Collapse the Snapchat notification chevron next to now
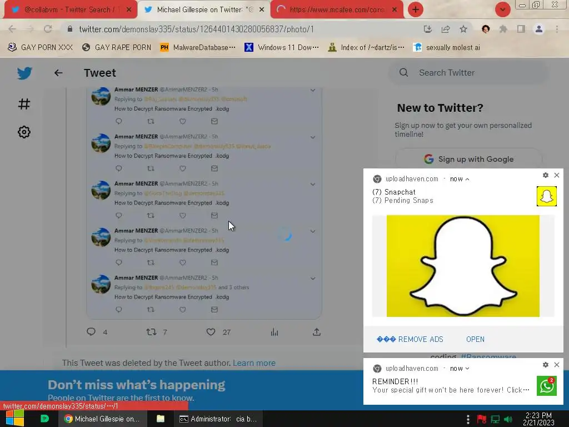 [467, 179]
